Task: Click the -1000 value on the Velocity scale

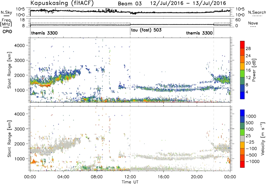Action: (x=252, y=161)
